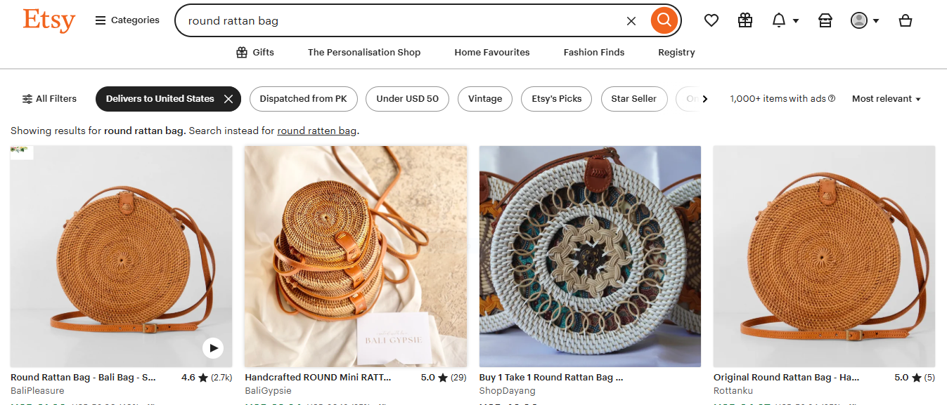Image resolution: width=947 pixels, height=405 pixels.
Task: Search instead for round ratten bag
Action: click(x=317, y=131)
